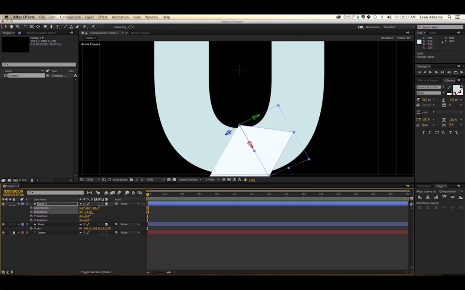Select the Pen tool in the toolbar
Image resolution: width=465 pixels, height=290 pixels.
[51, 27]
